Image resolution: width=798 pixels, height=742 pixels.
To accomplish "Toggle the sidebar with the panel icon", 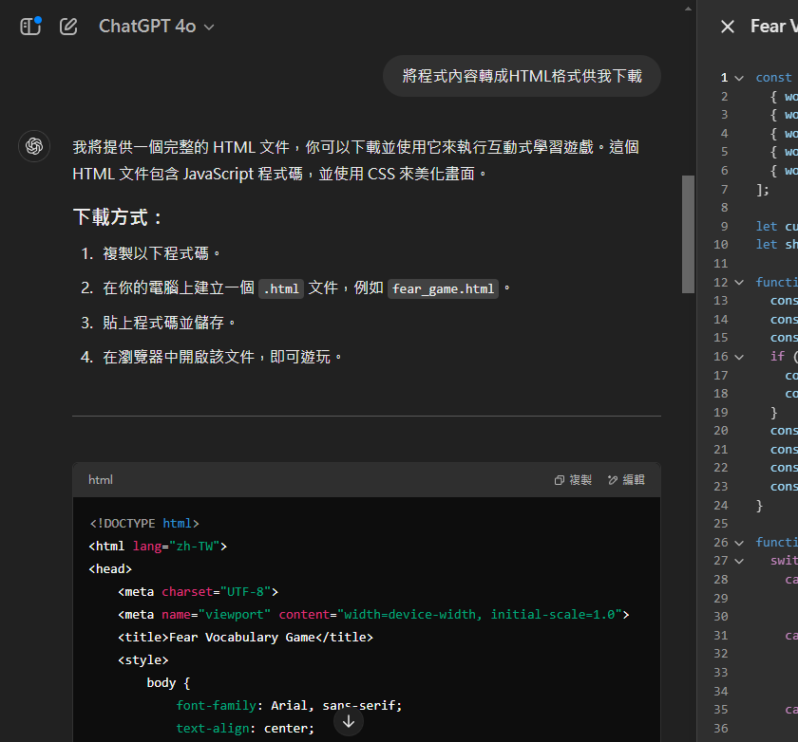I will (x=30, y=27).
